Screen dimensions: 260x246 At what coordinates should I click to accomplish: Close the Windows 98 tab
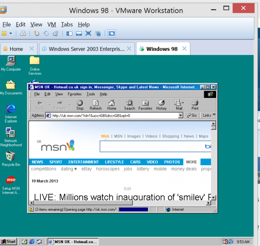(x=184, y=49)
